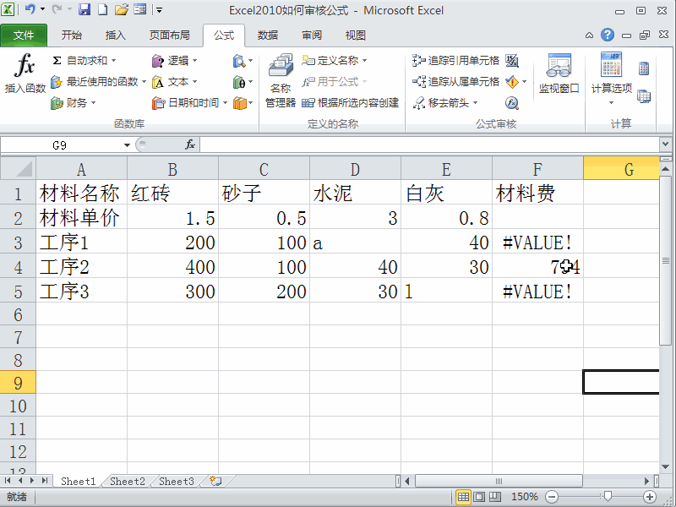Image resolution: width=676 pixels, height=507 pixels.
Task: Open the 文件 menu
Action: point(25,35)
